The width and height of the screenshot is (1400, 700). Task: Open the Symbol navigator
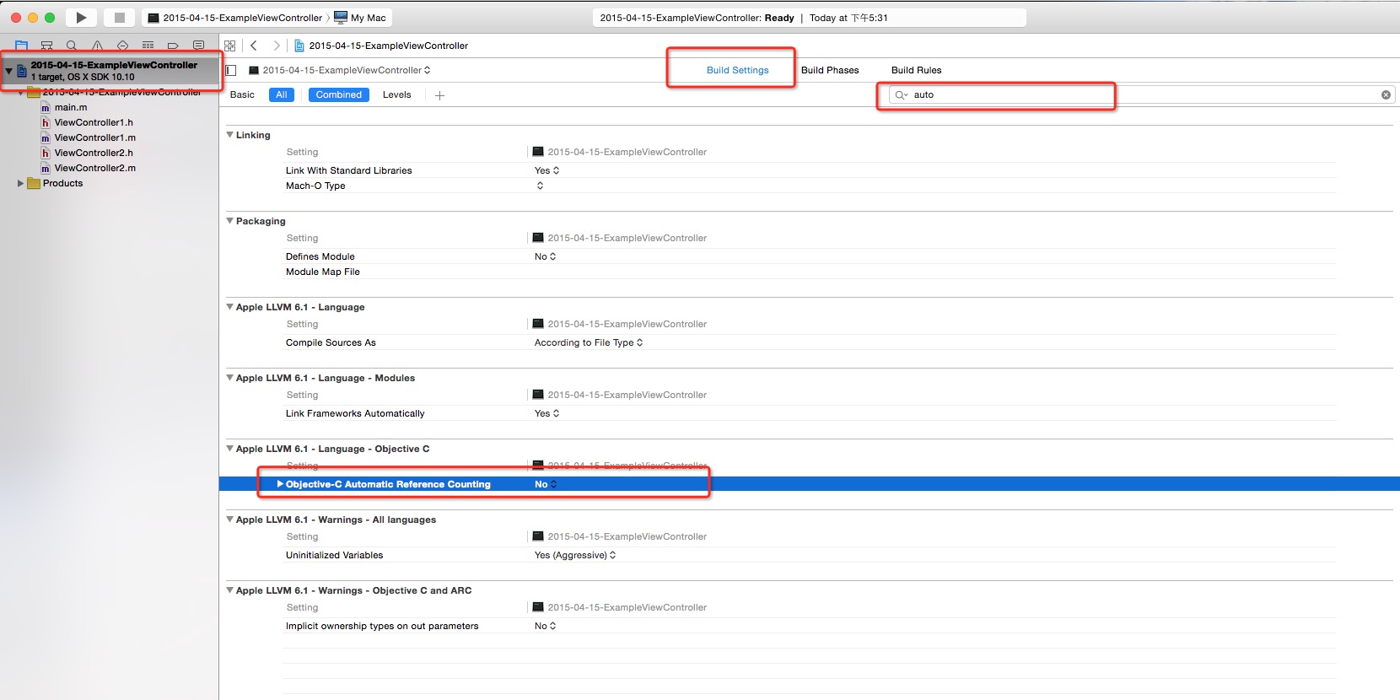pyautogui.click(x=46, y=46)
